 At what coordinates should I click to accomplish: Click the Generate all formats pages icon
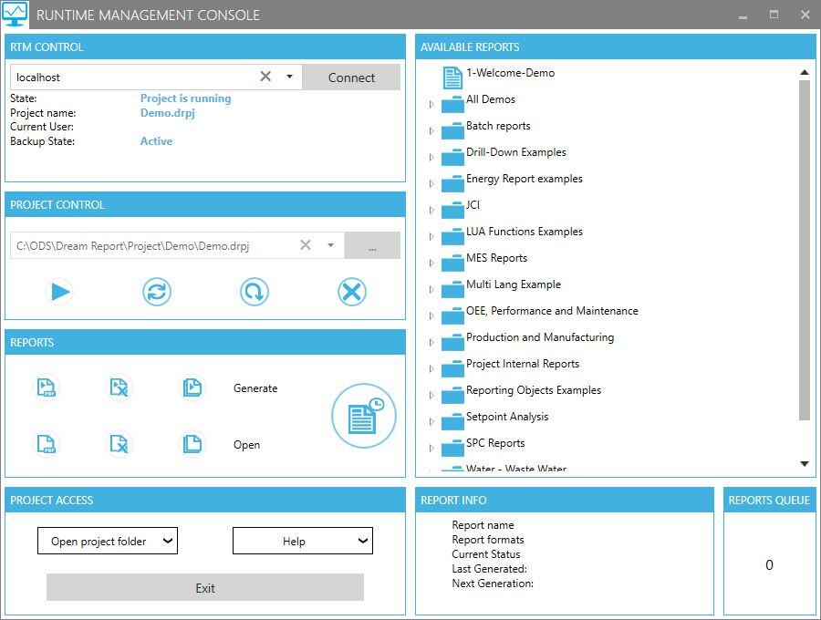[192, 387]
